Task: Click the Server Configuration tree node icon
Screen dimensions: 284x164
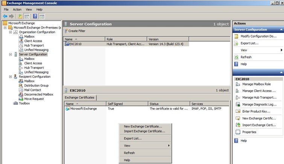Action: (15, 54)
